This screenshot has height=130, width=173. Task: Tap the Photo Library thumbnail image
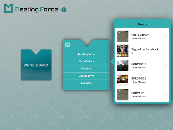point(123,36)
